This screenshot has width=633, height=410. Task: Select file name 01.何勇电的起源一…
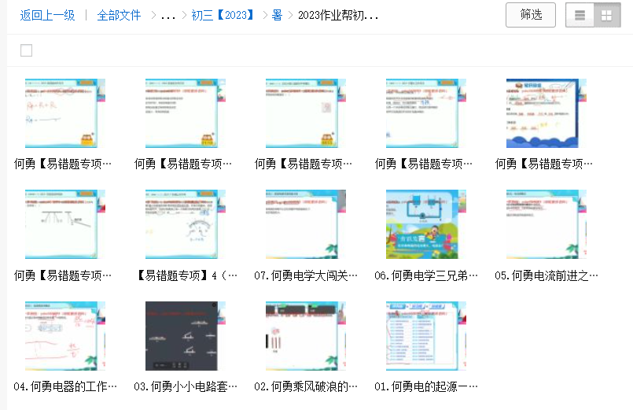point(426,386)
